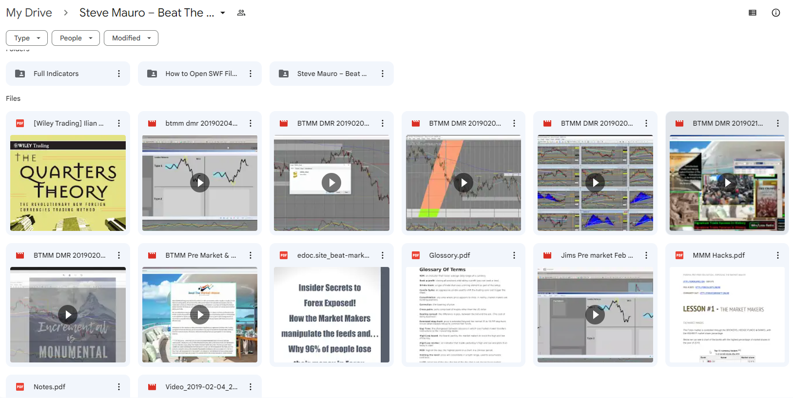Open the Modified filter dropdown
This screenshot has width=793, height=398.
[x=131, y=38]
